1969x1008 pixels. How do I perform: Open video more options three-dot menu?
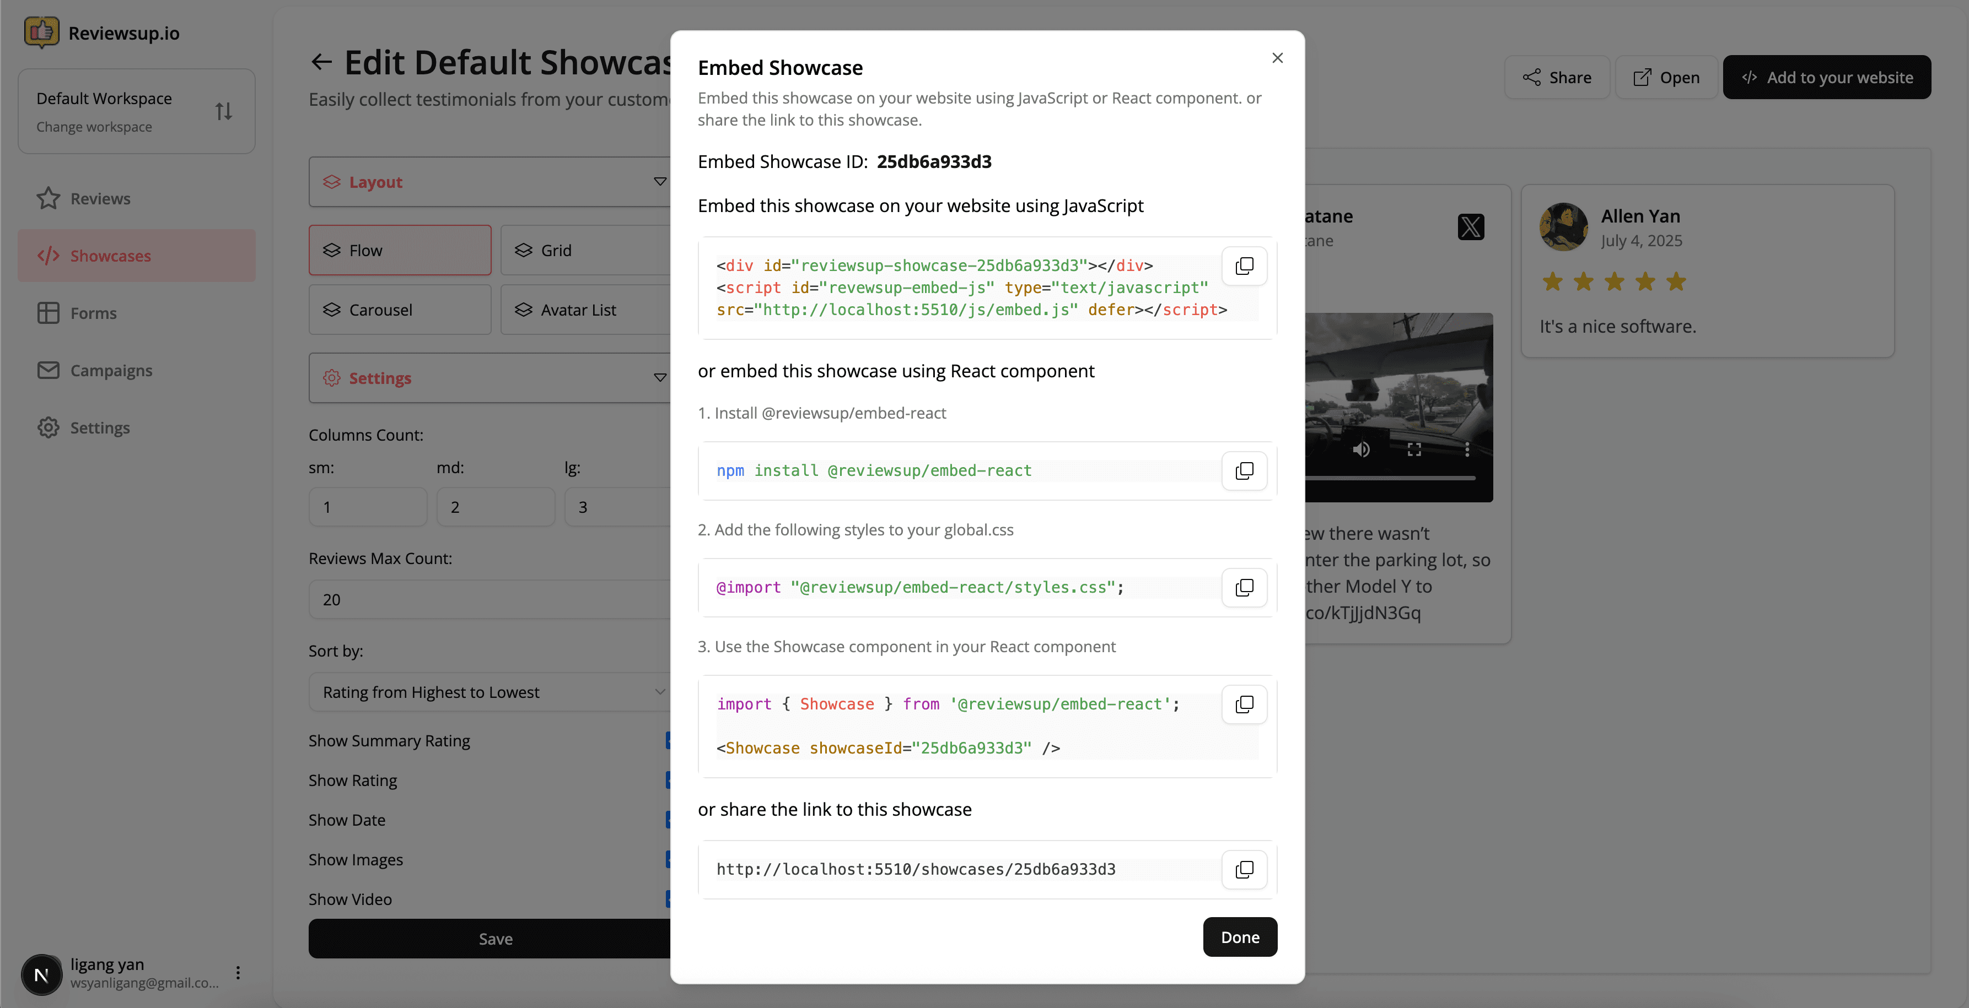click(1467, 450)
